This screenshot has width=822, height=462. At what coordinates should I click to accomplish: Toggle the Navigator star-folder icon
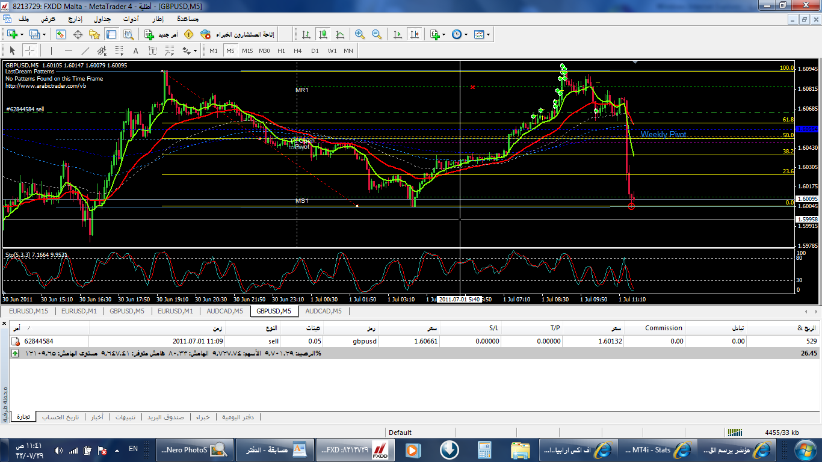tap(94, 34)
